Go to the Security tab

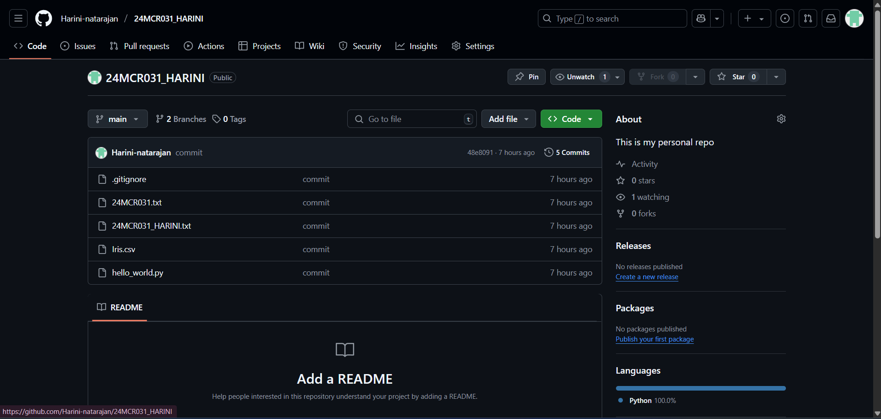coord(360,46)
